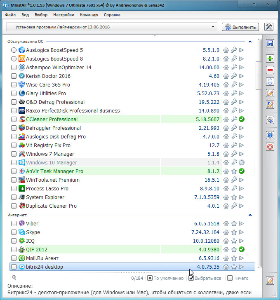Open the Файл menu
The width and height of the screenshot is (280, 300).
pos(10,15)
